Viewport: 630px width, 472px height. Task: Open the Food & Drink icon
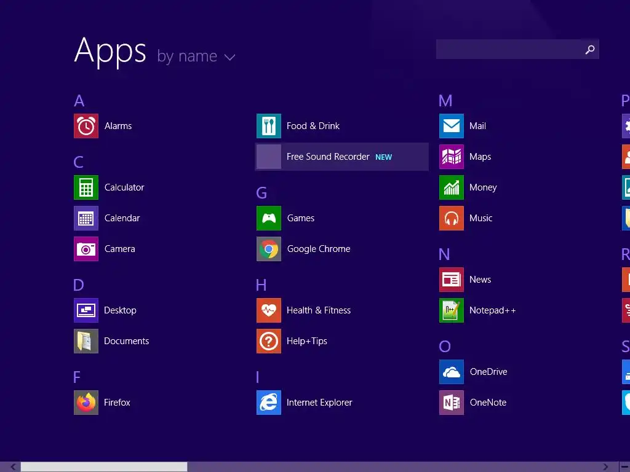(269, 126)
